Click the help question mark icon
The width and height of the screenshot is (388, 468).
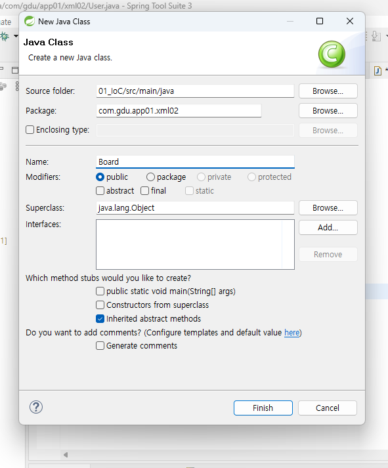click(x=36, y=407)
